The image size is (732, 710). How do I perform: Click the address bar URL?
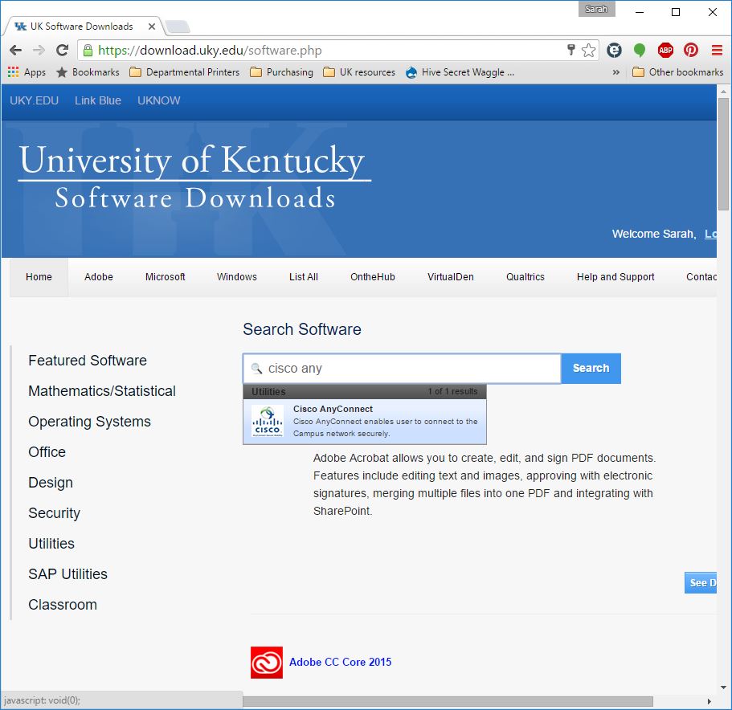point(210,51)
